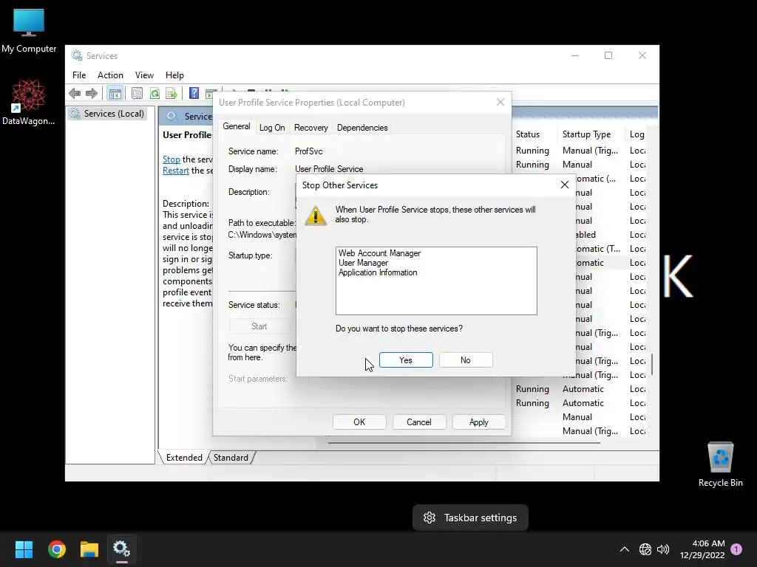757x567 pixels.
Task: Click the User Profile Service display name
Action: pyautogui.click(x=329, y=169)
